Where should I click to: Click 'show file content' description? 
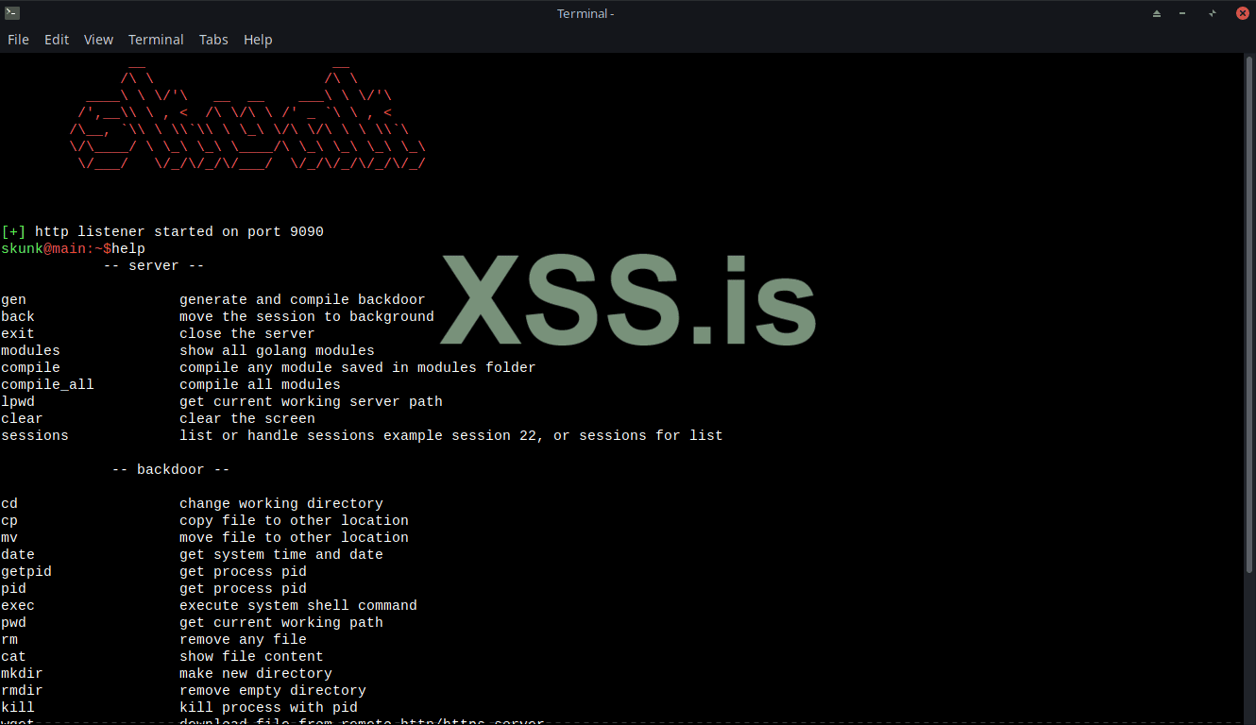coord(251,657)
